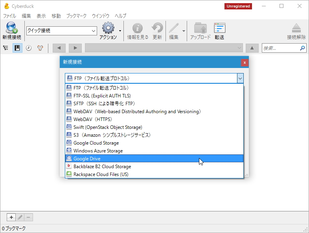
Task: Click the search magnifier icon
Action: [302, 48]
